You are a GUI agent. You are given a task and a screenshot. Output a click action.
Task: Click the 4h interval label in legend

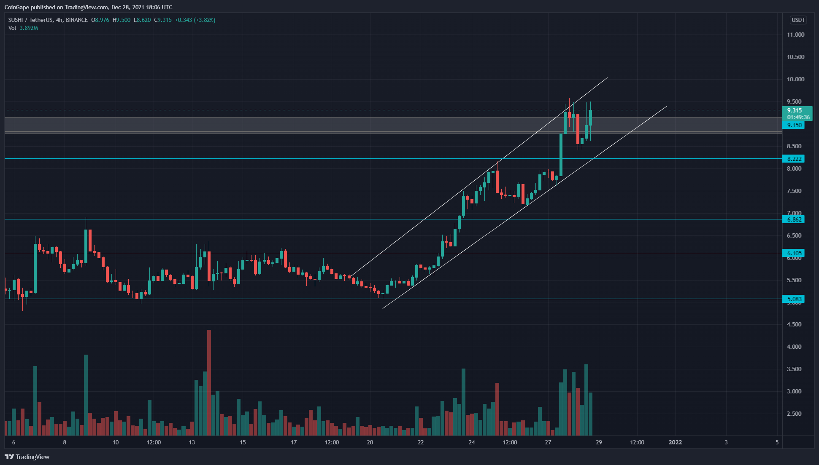59,20
